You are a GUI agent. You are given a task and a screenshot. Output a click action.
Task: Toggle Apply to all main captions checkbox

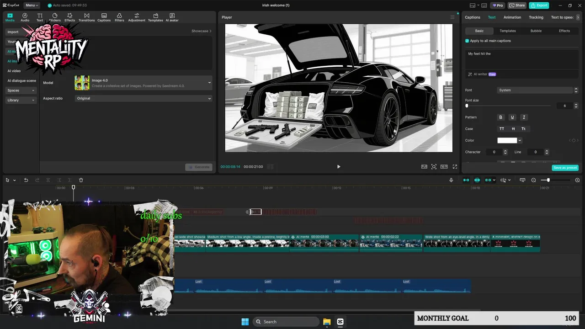click(x=467, y=41)
